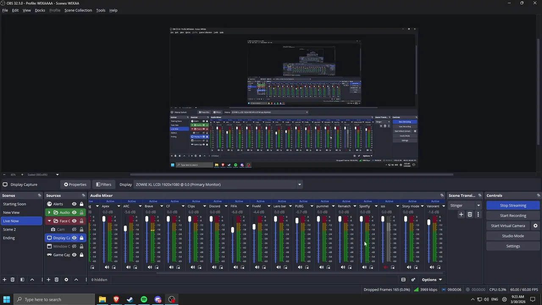Hide the Game Capture source
The height and width of the screenshot is (305, 542).
pos(74,255)
